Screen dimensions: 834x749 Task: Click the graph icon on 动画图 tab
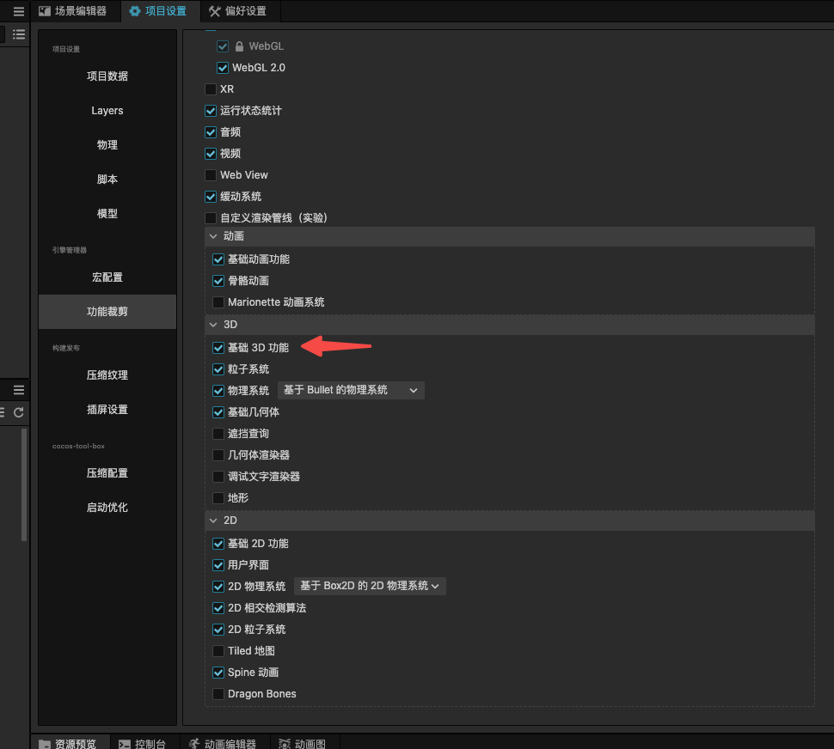click(285, 744)
